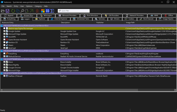
Task: Click the red Delete trash icon
Action: (x=37, y=11)
